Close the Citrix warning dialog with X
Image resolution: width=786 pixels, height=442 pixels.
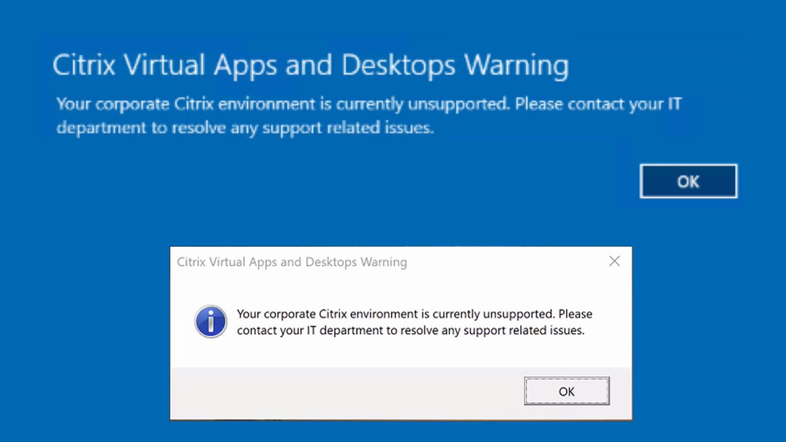(614, 261)
